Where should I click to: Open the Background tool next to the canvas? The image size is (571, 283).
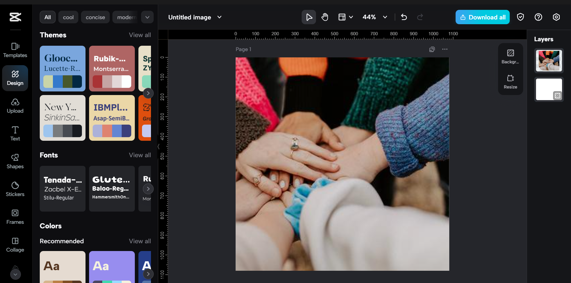tap(510, 56)
